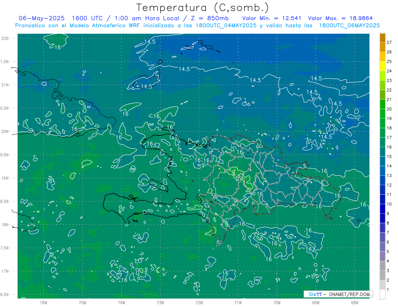Click the legend scale value '8'

coord(388,223)
